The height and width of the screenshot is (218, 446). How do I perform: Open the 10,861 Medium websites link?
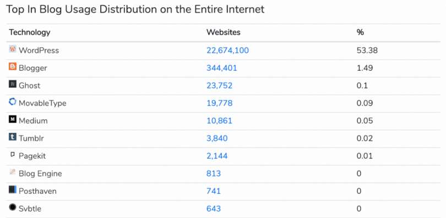point(219,121)
